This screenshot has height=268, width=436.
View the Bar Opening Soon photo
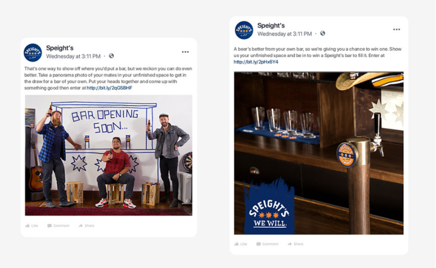tap(109, 155)
